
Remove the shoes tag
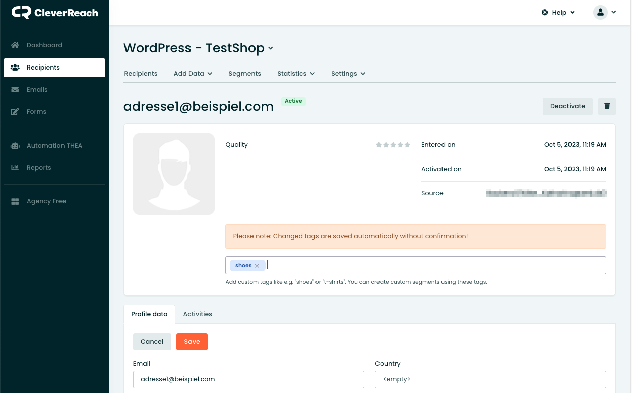[x=257, y=265]
